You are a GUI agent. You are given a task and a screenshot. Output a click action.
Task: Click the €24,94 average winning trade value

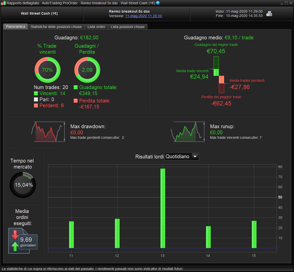point(199,77)
